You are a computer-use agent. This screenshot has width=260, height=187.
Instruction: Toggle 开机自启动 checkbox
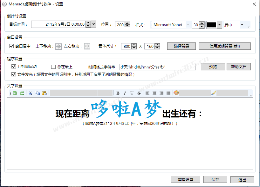(x=14, y=67)
